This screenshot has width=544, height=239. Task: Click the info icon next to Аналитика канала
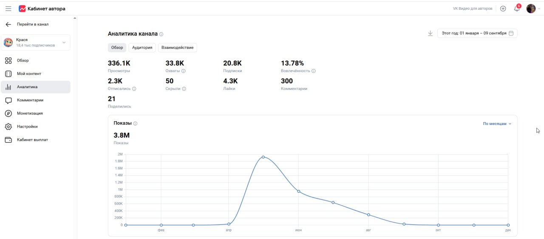(161, 34)
